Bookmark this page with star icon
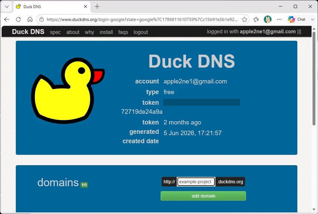The width and height of the screenshot is (318, 214). click(x=244, y=20)
